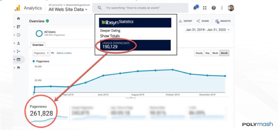This screenshot has width=278, height=130.
Task: Switch chart granularity to Hourly
Action: click(x=199, y=53)
